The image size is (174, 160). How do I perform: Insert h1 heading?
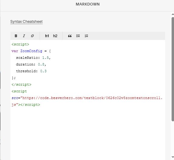point(47,36)
